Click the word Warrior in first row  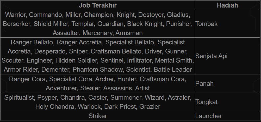coord(15,15)
